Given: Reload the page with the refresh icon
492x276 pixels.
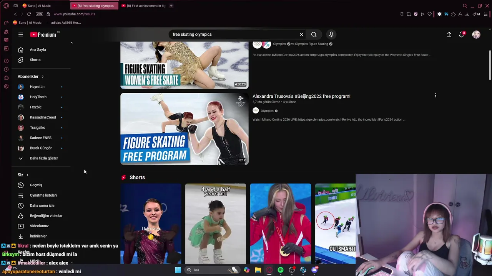Looking at the screenshot, I should point(29,14).
